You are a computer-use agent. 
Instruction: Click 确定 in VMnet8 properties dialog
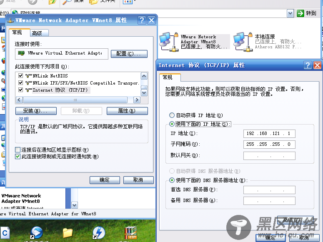click(105, 180)
